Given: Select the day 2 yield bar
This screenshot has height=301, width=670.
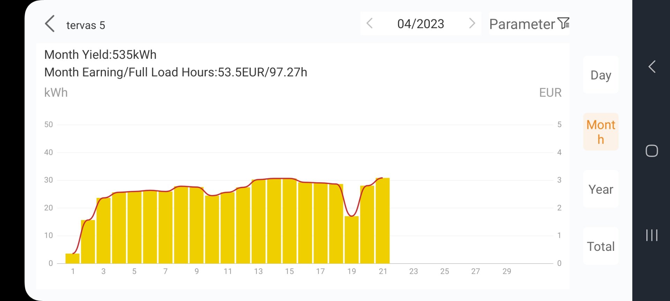Looking at the screenshot, I should [x=88, y=241].
